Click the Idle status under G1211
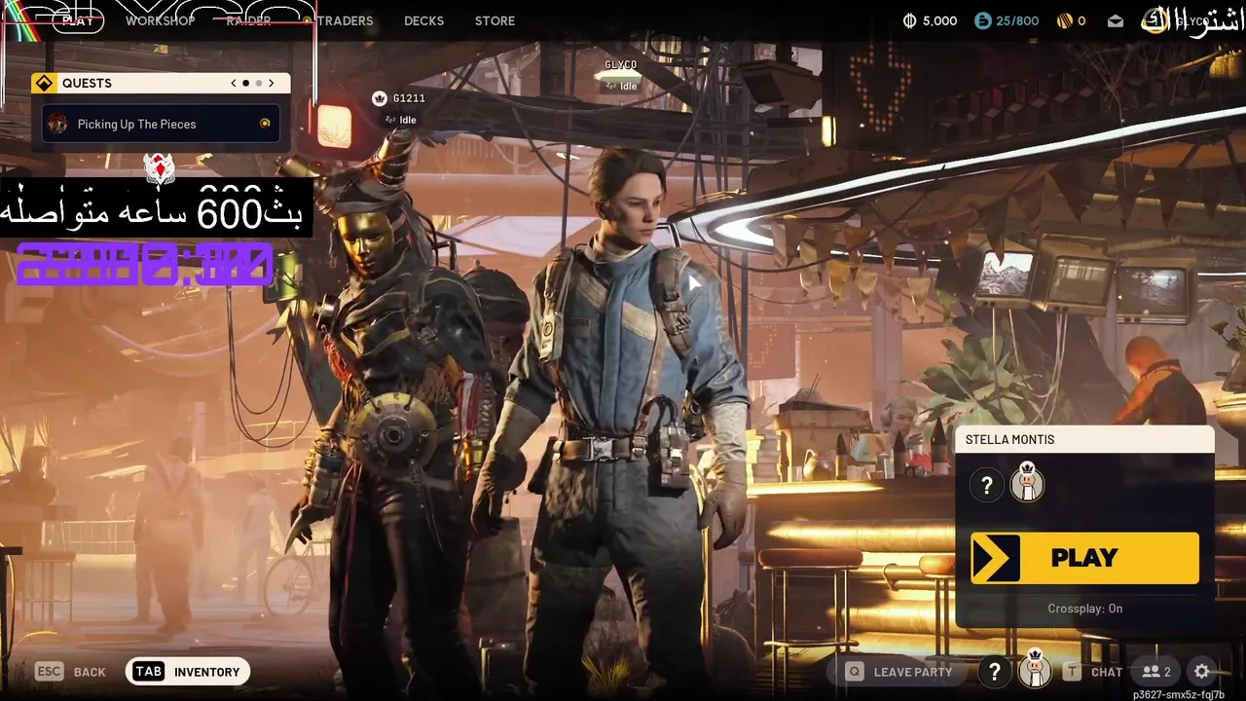The image size is (1246, 701). coord(400,120)
